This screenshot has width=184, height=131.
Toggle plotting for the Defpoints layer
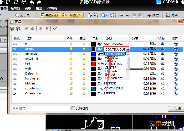pyautogui.click(x=163, y=74)
